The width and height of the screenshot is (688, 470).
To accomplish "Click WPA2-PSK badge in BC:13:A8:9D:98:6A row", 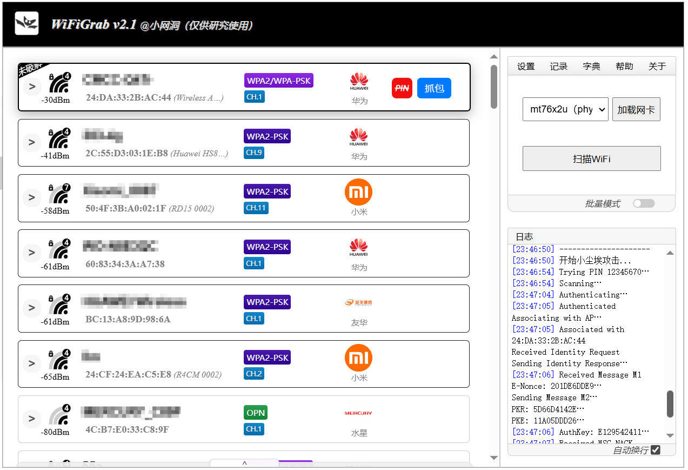I will 268,302.
